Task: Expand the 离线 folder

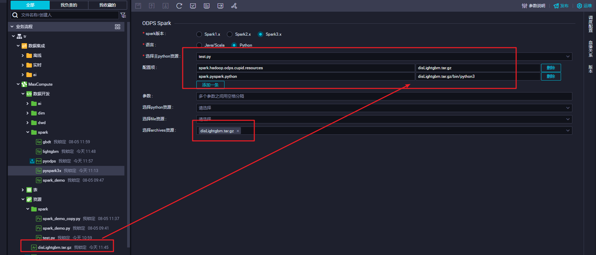Action: click(x=23, y=56)
